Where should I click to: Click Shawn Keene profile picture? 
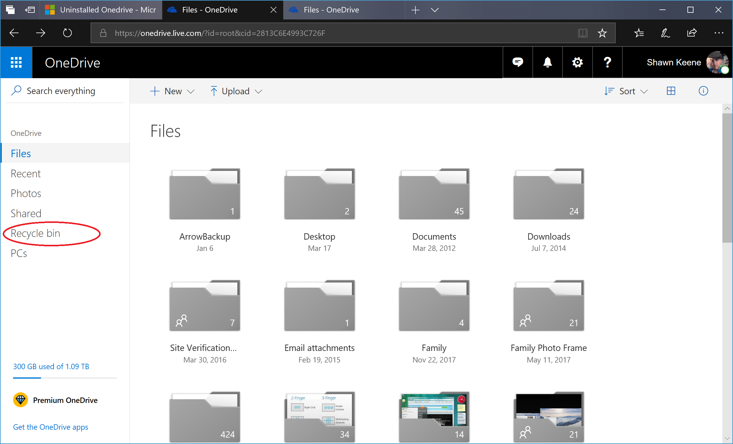[717, 62]
